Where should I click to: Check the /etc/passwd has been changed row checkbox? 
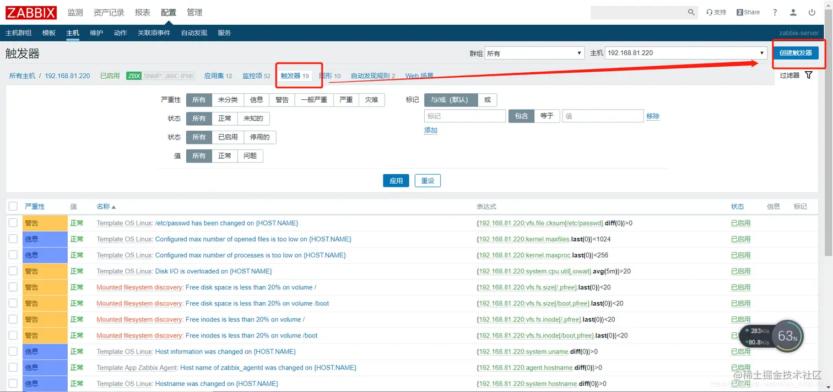[x=13, y=223]
